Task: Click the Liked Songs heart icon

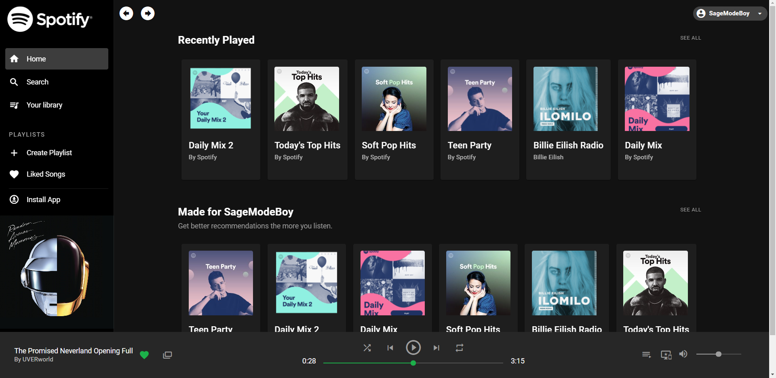Action: pyautogui.click(x=14, y=174)
